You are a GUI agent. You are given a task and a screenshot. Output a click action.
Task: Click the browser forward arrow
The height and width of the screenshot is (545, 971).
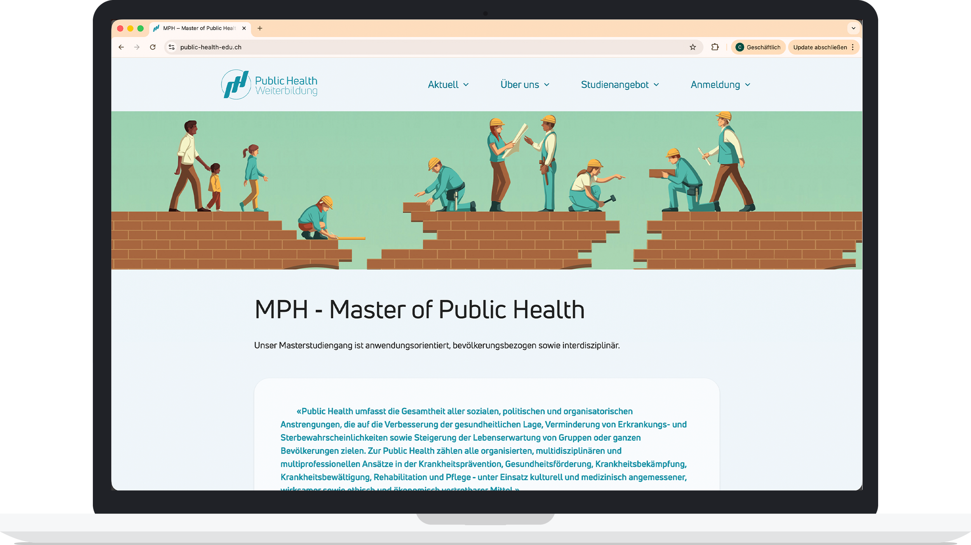click(137, 47)
